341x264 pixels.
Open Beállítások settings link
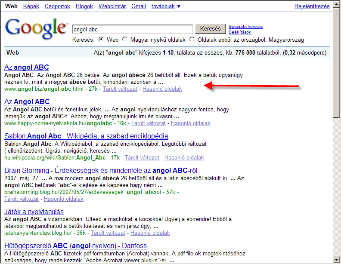(x=239, y=32)
